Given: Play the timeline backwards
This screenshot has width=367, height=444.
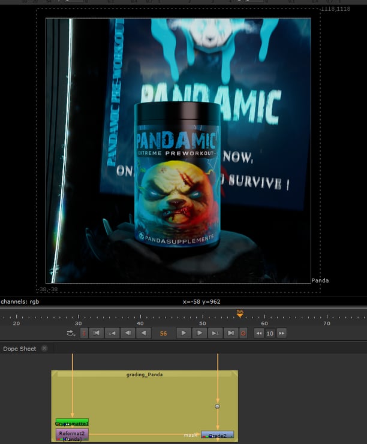Looking at the screenshot, I should click(x=143, y=333).
